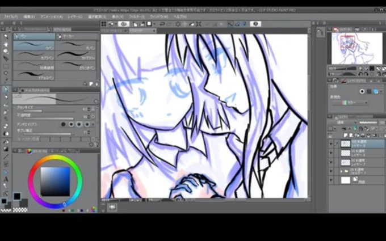The width and height of the screenshot is (386, 241).
Task: Open the アニメーション(A) menu
Action: point(52,16)
